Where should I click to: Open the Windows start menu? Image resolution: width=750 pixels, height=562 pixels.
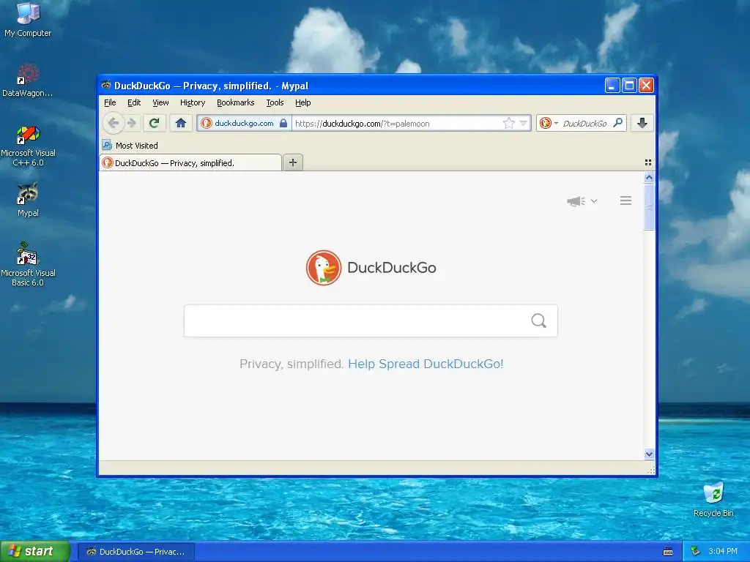tap(35, 551)
